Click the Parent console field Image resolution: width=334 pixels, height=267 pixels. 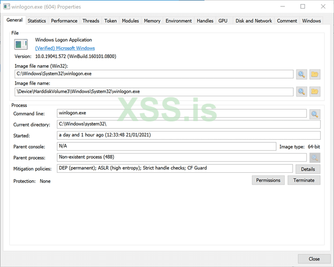click(x=166, y=147)
